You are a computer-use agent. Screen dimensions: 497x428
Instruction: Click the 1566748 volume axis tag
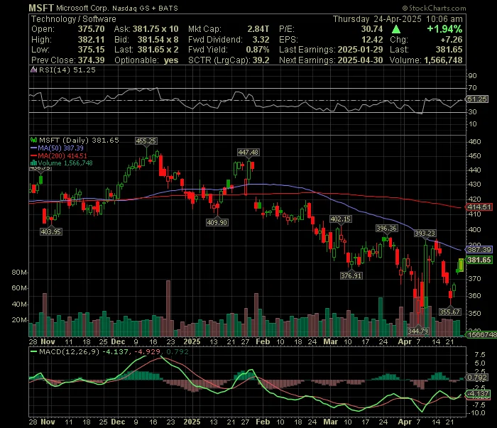[x=481, y=334]
